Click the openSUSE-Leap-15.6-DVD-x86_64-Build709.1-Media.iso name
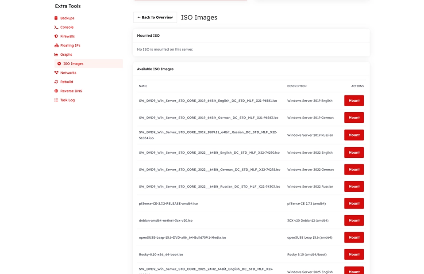Image resolution: width=424 pixels, height=274 pixels. pyautogui.click(x=182, y=238)
